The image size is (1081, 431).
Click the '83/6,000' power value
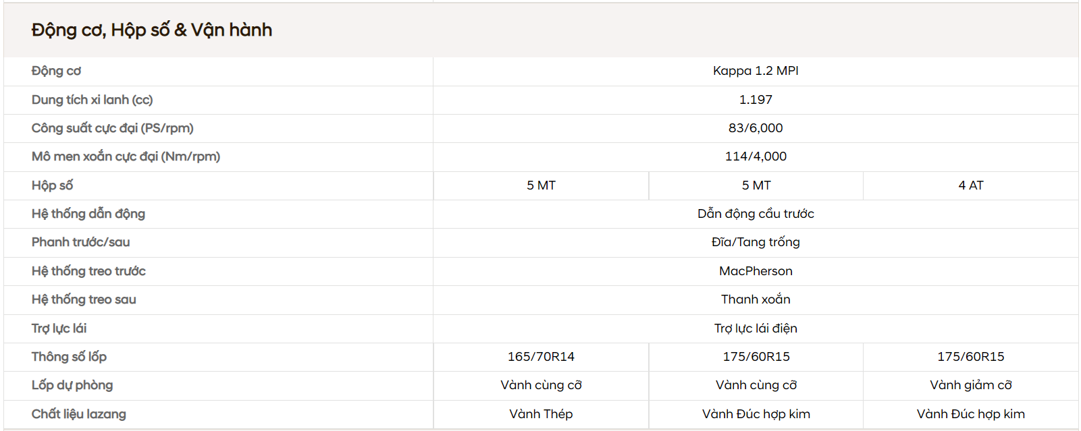pyautogui.click(x=756, y=128)
